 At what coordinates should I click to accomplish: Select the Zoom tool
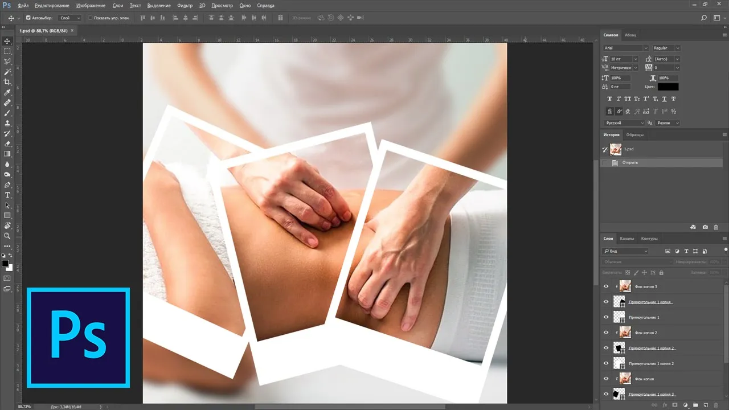click(x=7, y=236)
